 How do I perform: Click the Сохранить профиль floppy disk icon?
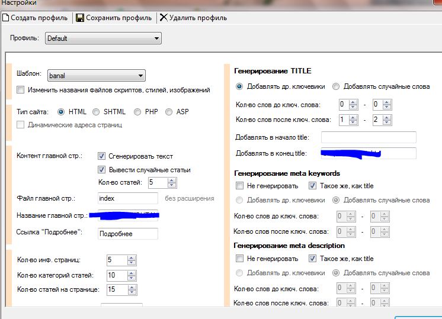coord(80,18)
